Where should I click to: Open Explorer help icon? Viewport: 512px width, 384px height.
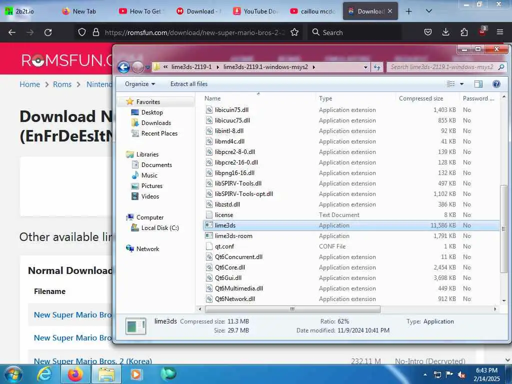point(496,84)
